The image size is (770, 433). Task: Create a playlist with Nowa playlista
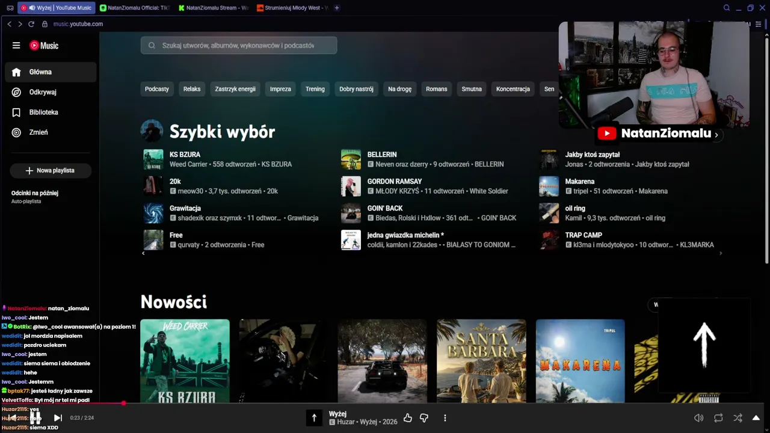(51, 171)
